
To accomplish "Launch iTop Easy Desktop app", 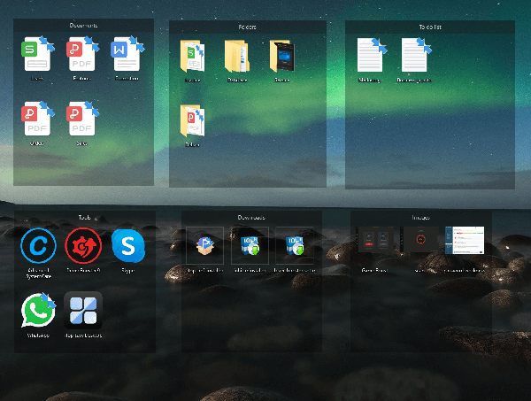I will 83,311.
